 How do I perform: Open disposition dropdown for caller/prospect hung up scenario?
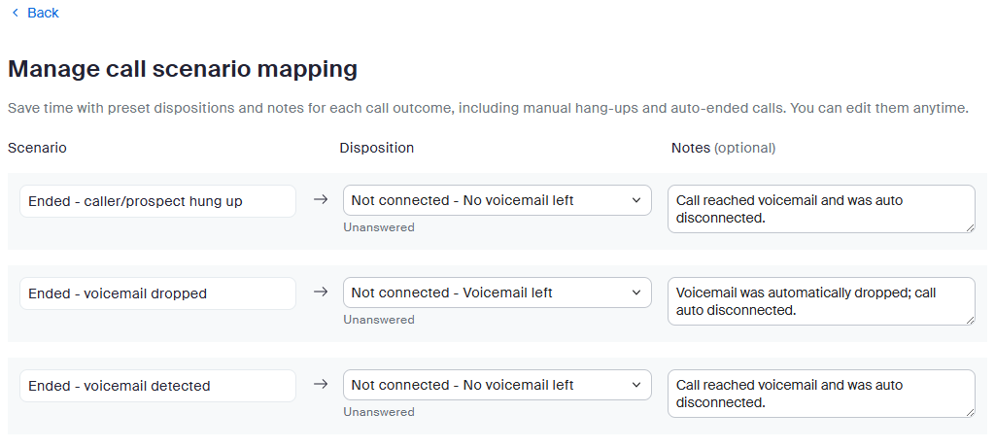click(x=497, y=200)
